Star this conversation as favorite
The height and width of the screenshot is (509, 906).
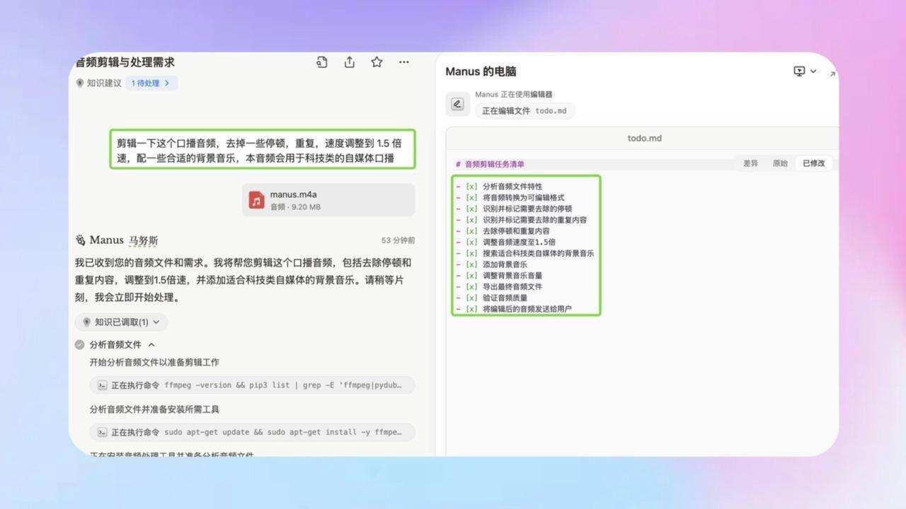[x=377, y=62]
